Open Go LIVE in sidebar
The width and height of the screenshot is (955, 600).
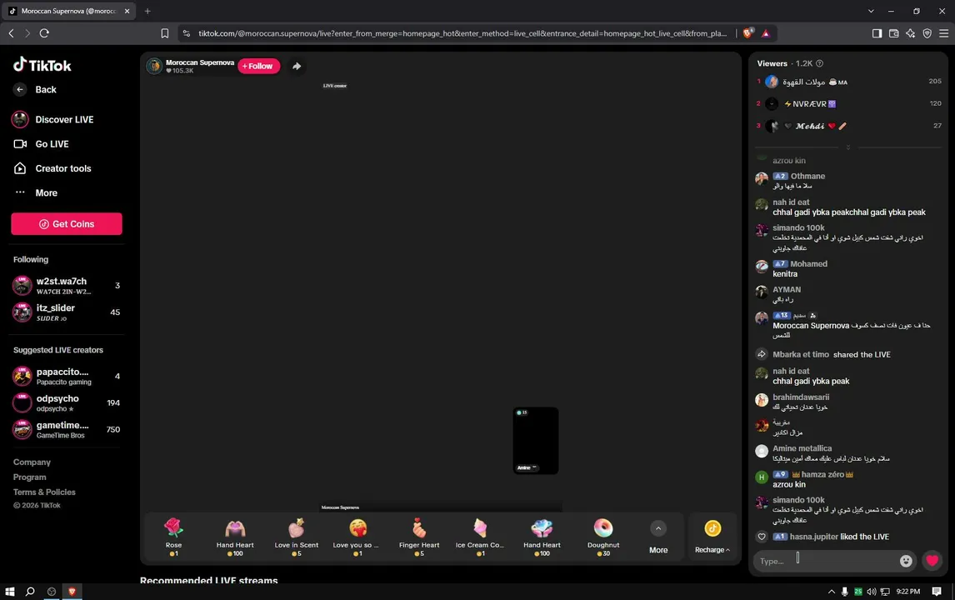click(x=41, y=144)
